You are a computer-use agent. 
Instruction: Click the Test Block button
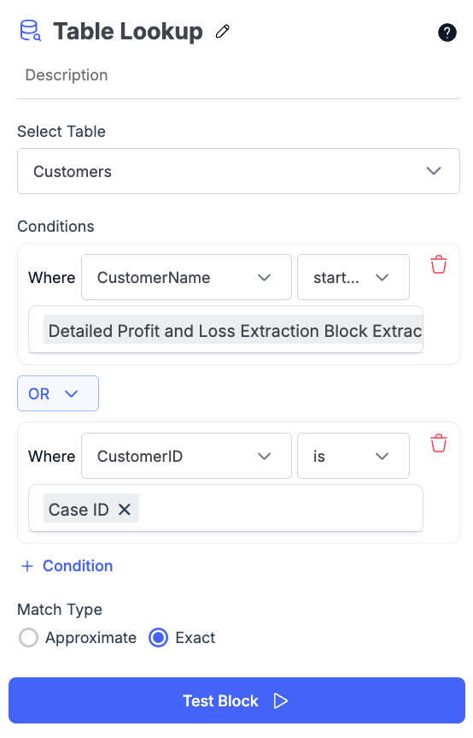[236, 700]
